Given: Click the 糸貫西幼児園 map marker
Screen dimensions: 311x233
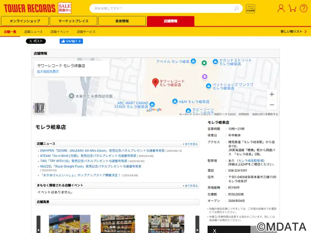Looking at the screenshot, I should pos(72,96).
